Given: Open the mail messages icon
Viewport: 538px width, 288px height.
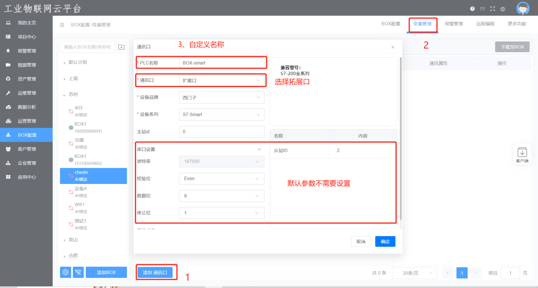Looking at the screenshot, I should 483,9.
